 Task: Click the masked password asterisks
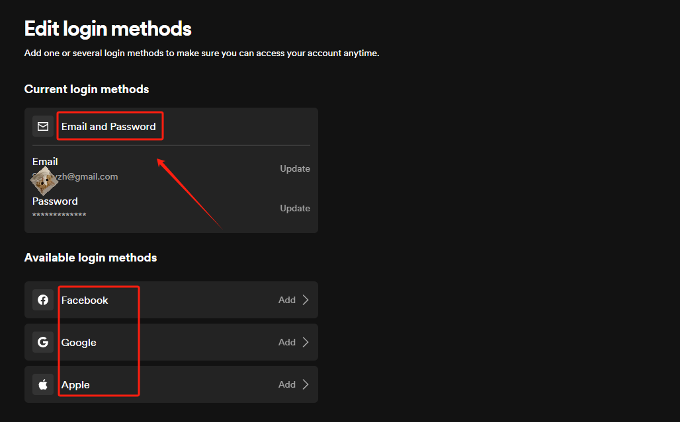tap(59, 215)
